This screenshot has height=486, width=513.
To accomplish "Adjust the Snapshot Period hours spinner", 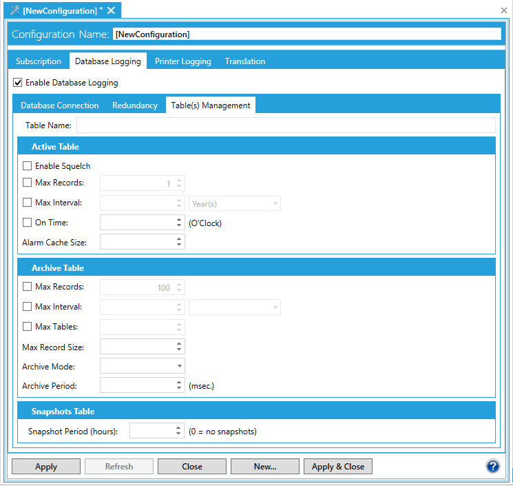I will (179, 431).
